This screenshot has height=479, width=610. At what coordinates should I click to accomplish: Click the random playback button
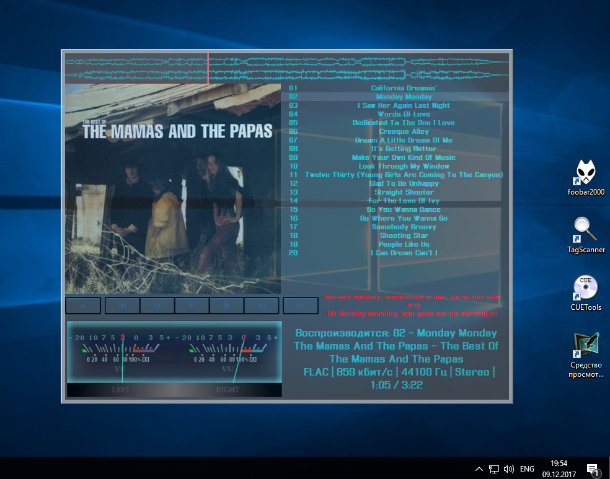300,305
